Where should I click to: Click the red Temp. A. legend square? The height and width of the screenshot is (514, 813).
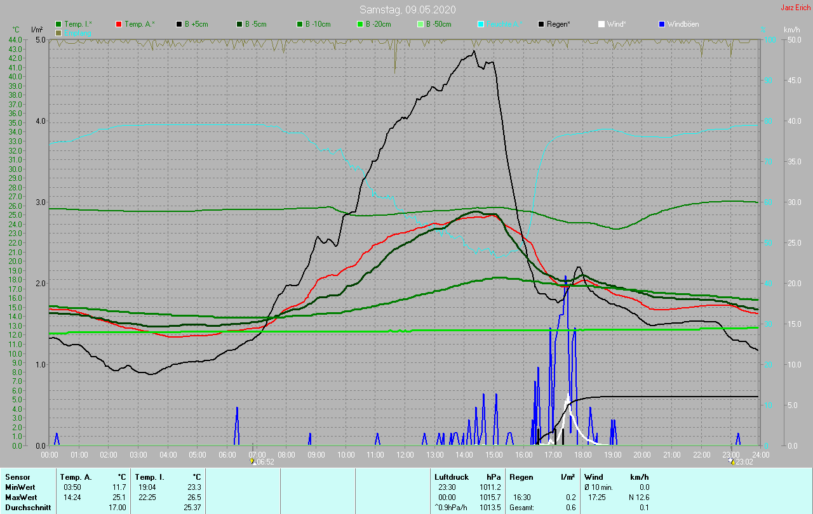point(119,24)
